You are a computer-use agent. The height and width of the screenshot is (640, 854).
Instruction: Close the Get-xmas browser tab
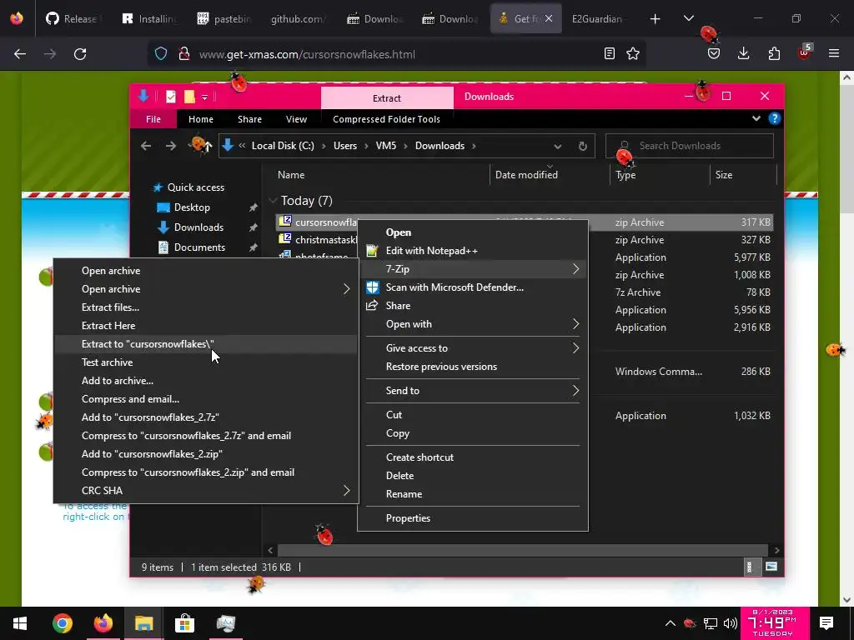click(x=549, y=18)
